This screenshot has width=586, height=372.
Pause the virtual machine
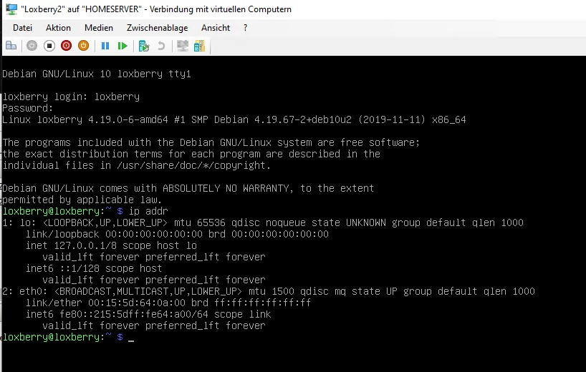click(x=105, y=46)
